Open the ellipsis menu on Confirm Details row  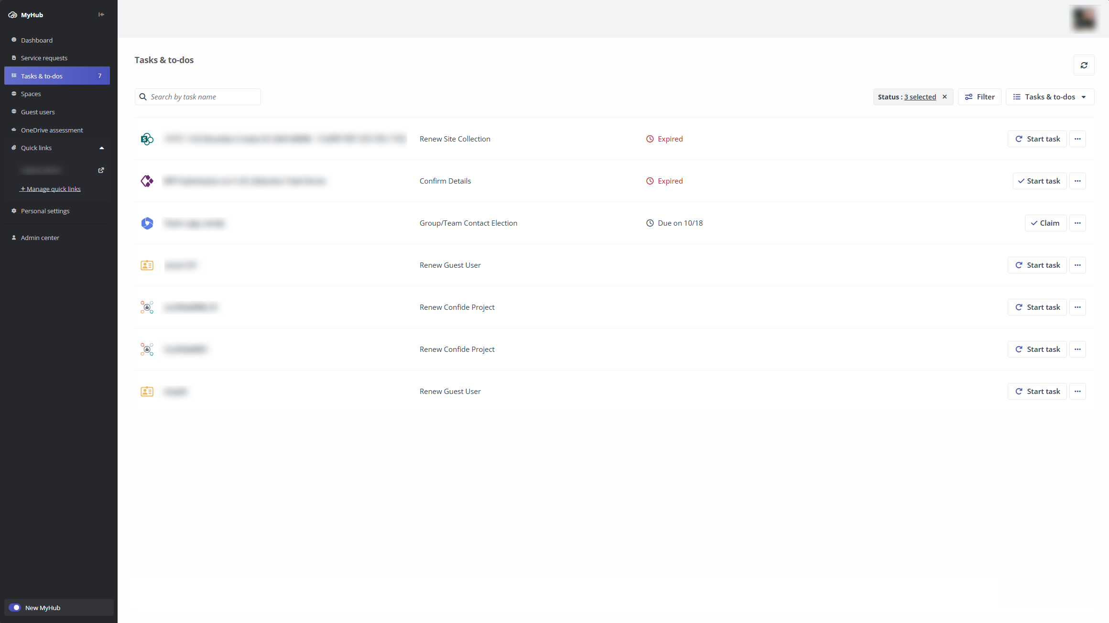pos(1077,181)
